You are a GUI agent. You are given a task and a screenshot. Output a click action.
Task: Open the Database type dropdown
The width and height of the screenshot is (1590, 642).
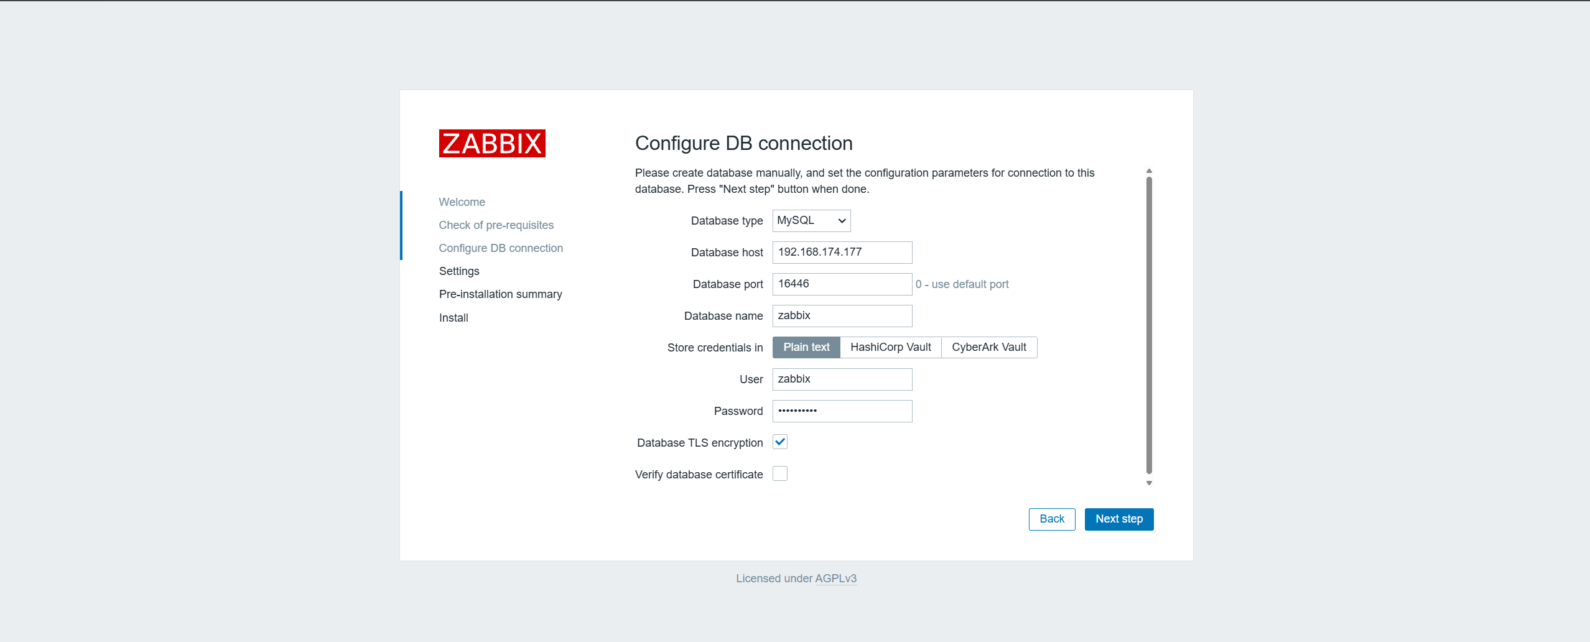pos(811,221)
